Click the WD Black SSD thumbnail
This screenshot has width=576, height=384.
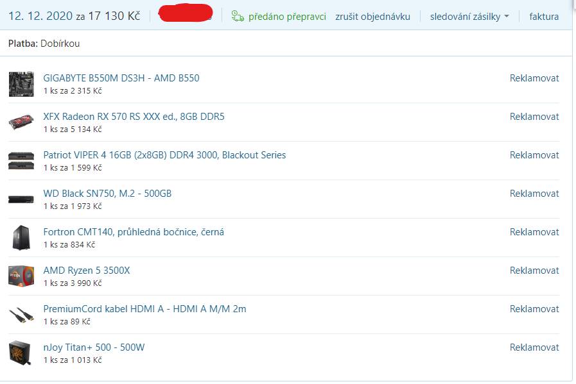pos(21,199)
